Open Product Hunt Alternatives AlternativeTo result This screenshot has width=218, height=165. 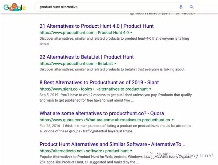coord(113,144)
